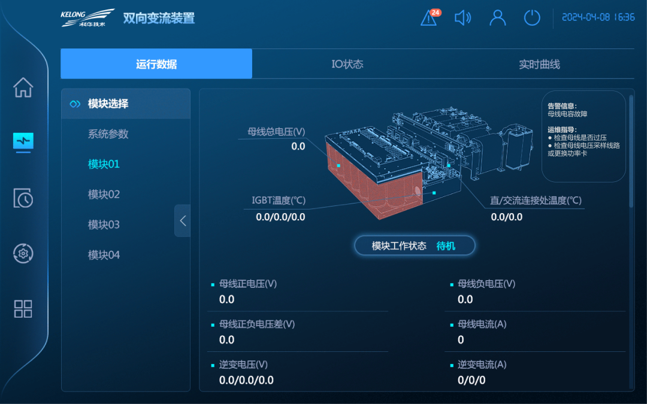Expand the 模块选择 header
The image size is (647, 404).
[x=108, y=104]
